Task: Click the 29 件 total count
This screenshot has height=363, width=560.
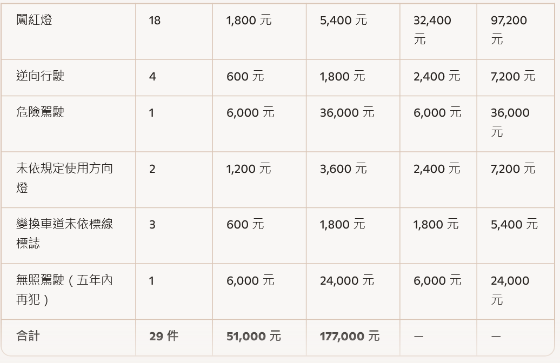Action: click(163, 336)
